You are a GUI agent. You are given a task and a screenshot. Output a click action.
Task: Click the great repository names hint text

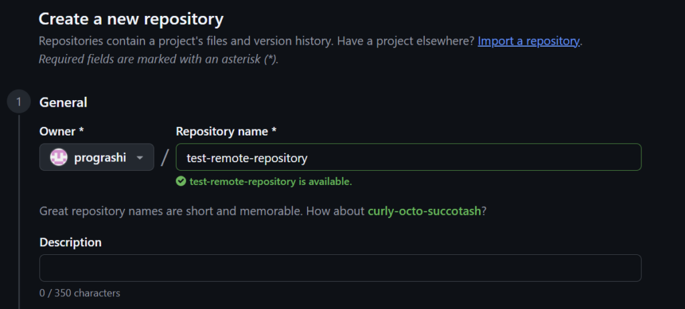(202, 212)
